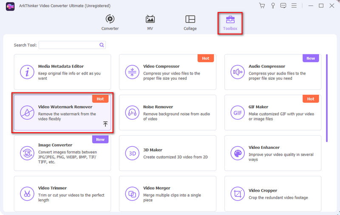Screen dimensions: 340x215
Task: Open Audio Compressor title text
Action: [x=267, y=67]
